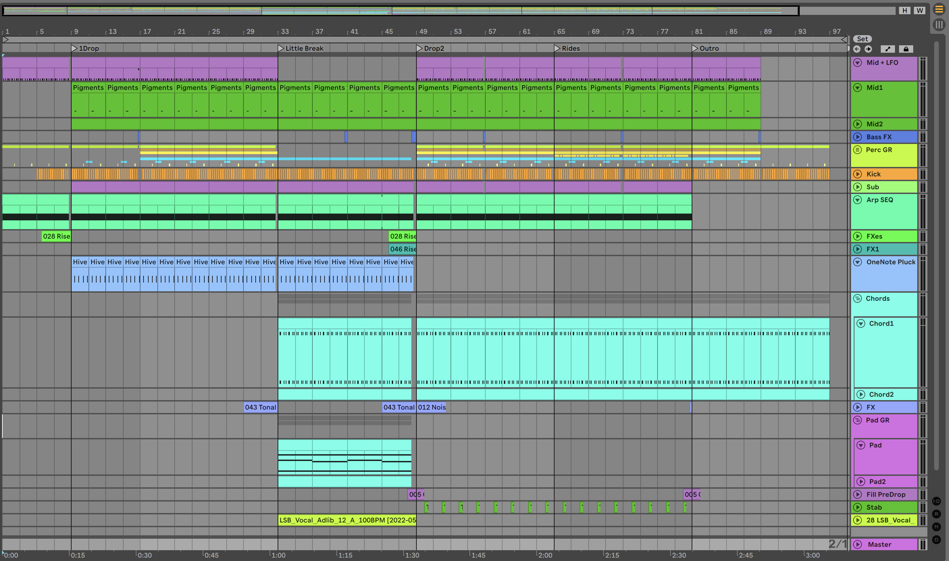
Task: Select the Little Break locator
Action: (x=281, y=48)
